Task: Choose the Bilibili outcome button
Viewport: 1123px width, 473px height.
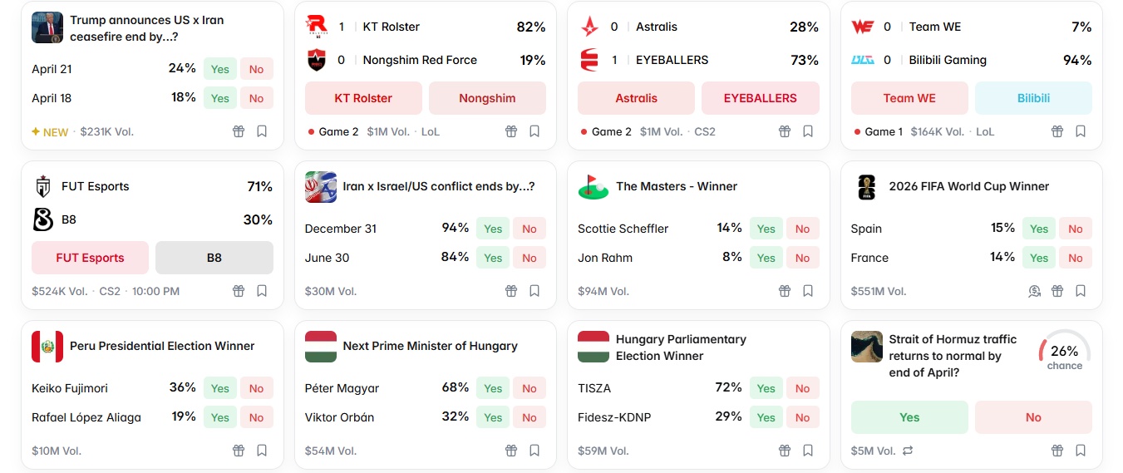Action: pyautogui.click(x=1033, y=98)
